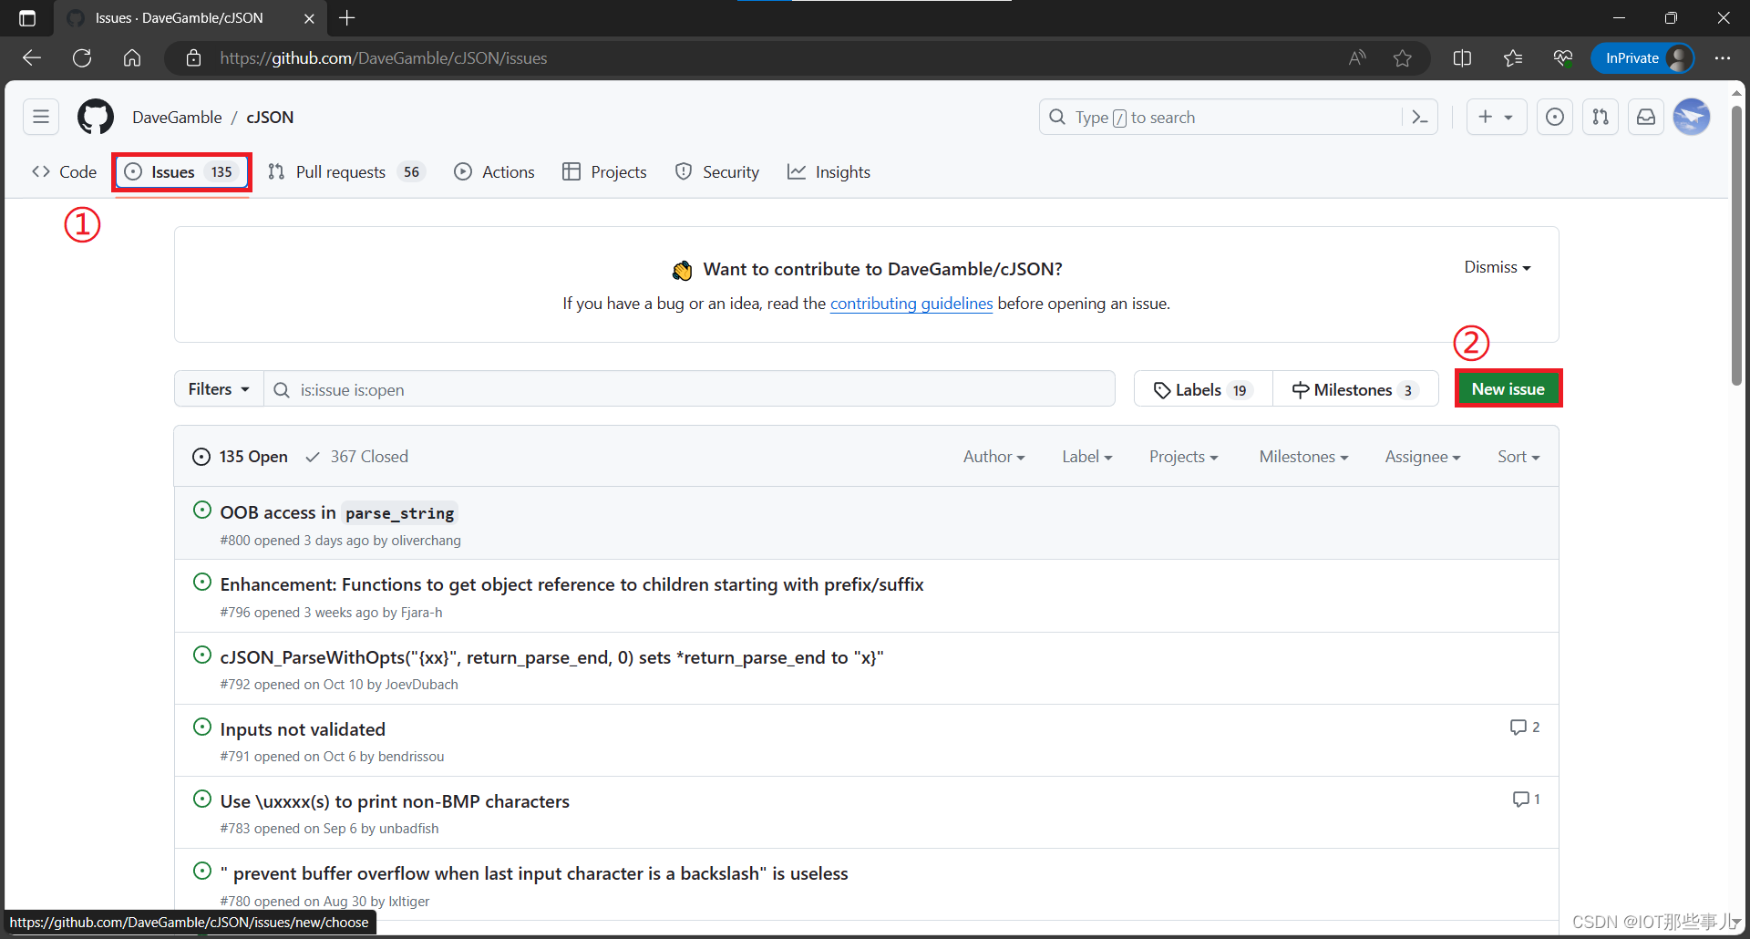The width and height of the screenshot is (1750, 939).
Task: Show the 367 Closed issues
Action: (x=356, y=457)
